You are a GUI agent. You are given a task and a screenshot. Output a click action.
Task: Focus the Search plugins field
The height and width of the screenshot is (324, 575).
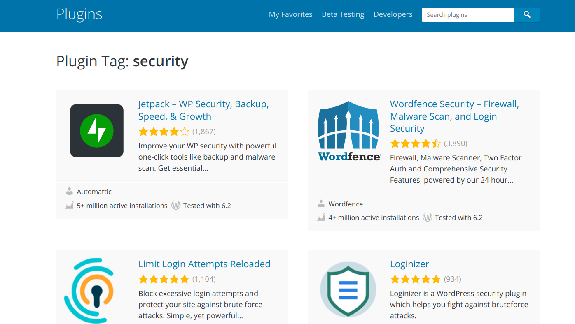point(468,15)
